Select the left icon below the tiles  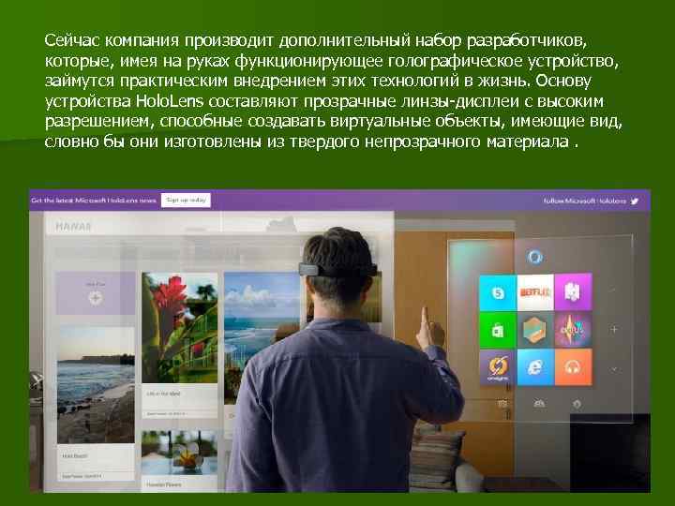point(502,404)
